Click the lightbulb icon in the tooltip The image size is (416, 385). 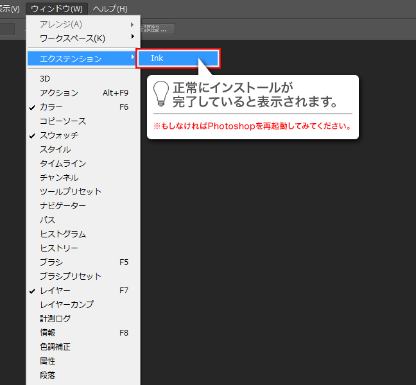pos(161,94)
